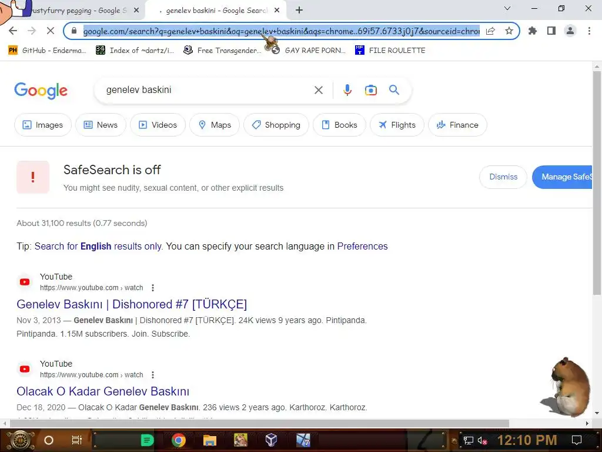Click the vertical page scrollbar
The image size is (602, 452).
click(x=597, y=184)
